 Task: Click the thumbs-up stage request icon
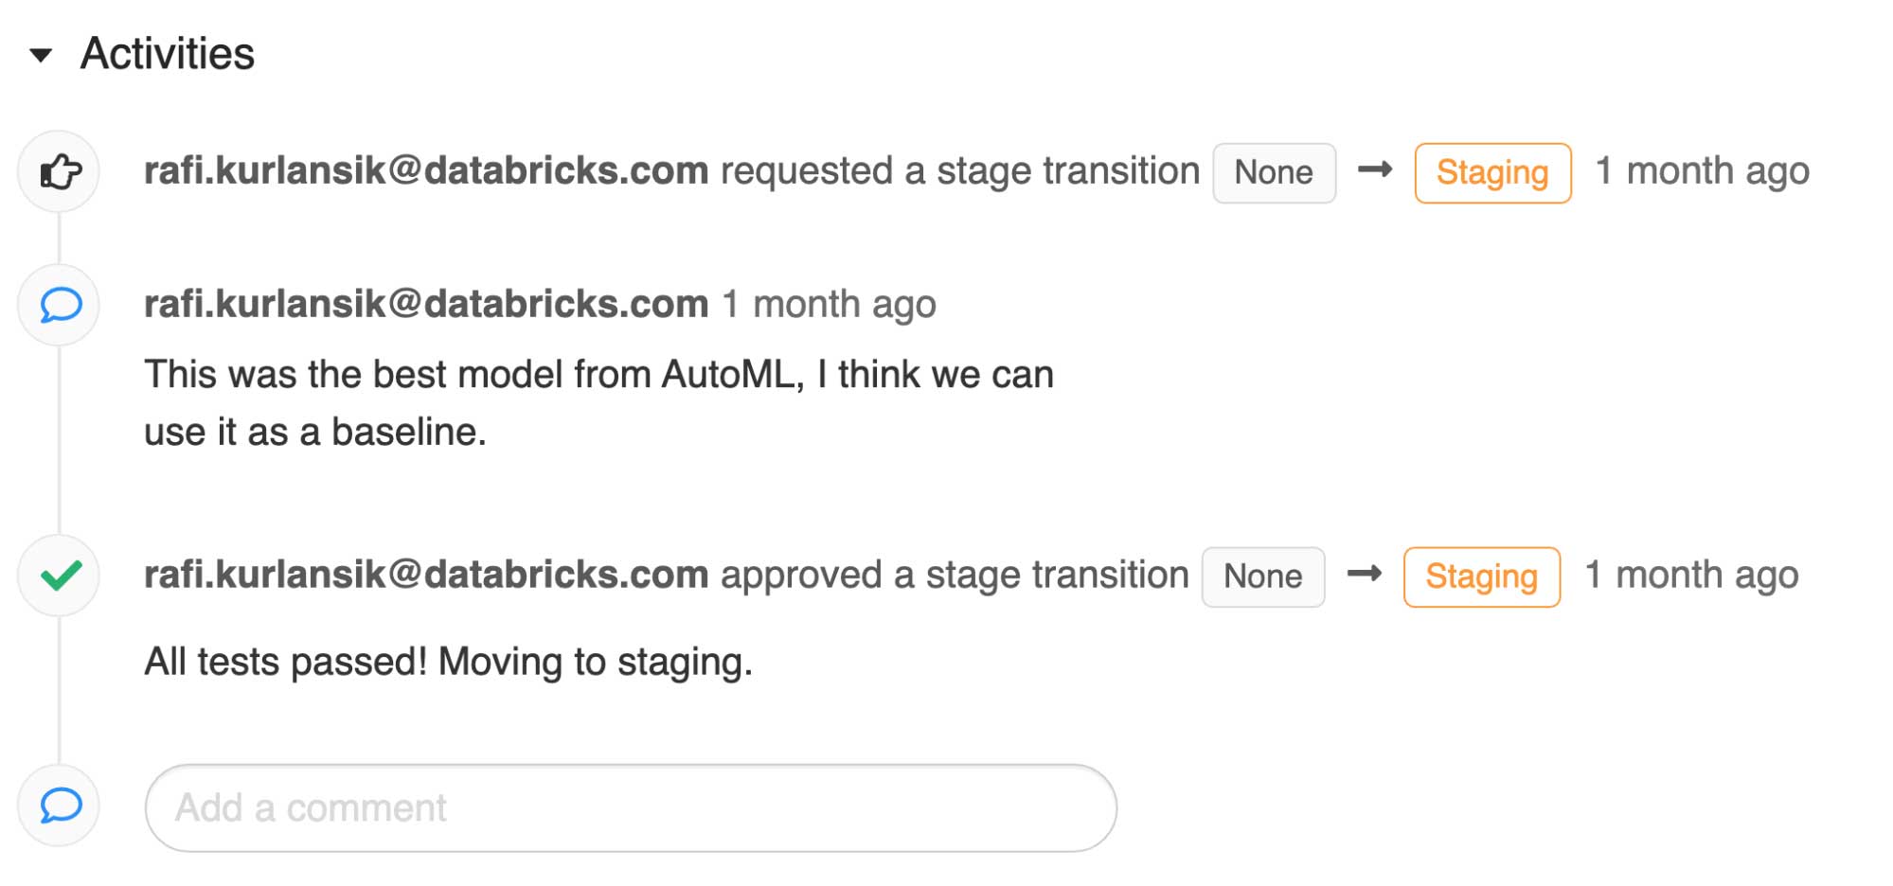point(60,172)
